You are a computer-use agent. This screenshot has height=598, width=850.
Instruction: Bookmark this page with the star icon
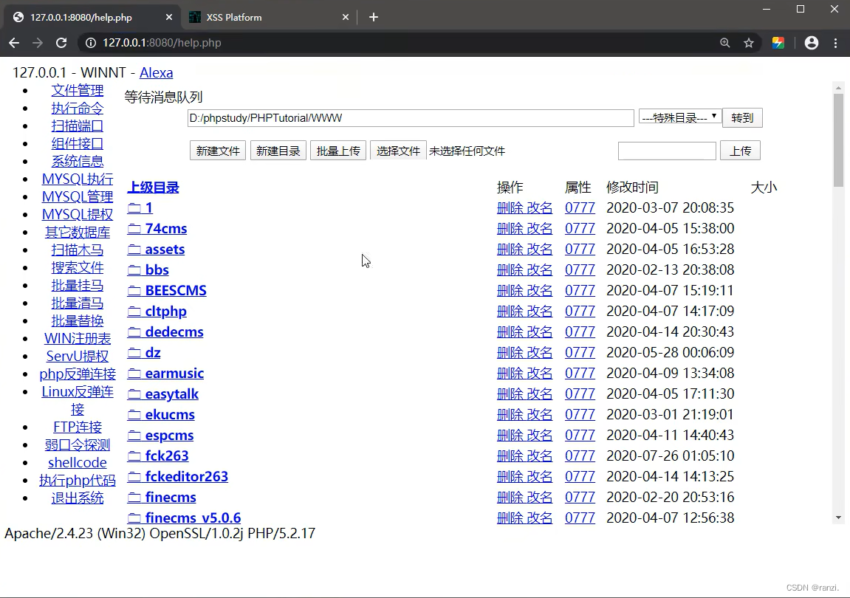tap(749, 43)
